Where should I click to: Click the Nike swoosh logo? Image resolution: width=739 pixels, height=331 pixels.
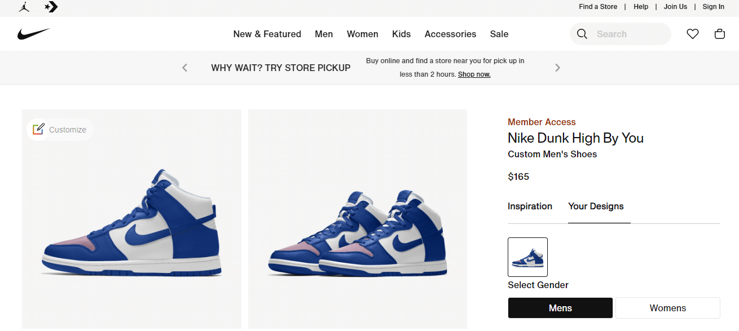coord(34,33)
